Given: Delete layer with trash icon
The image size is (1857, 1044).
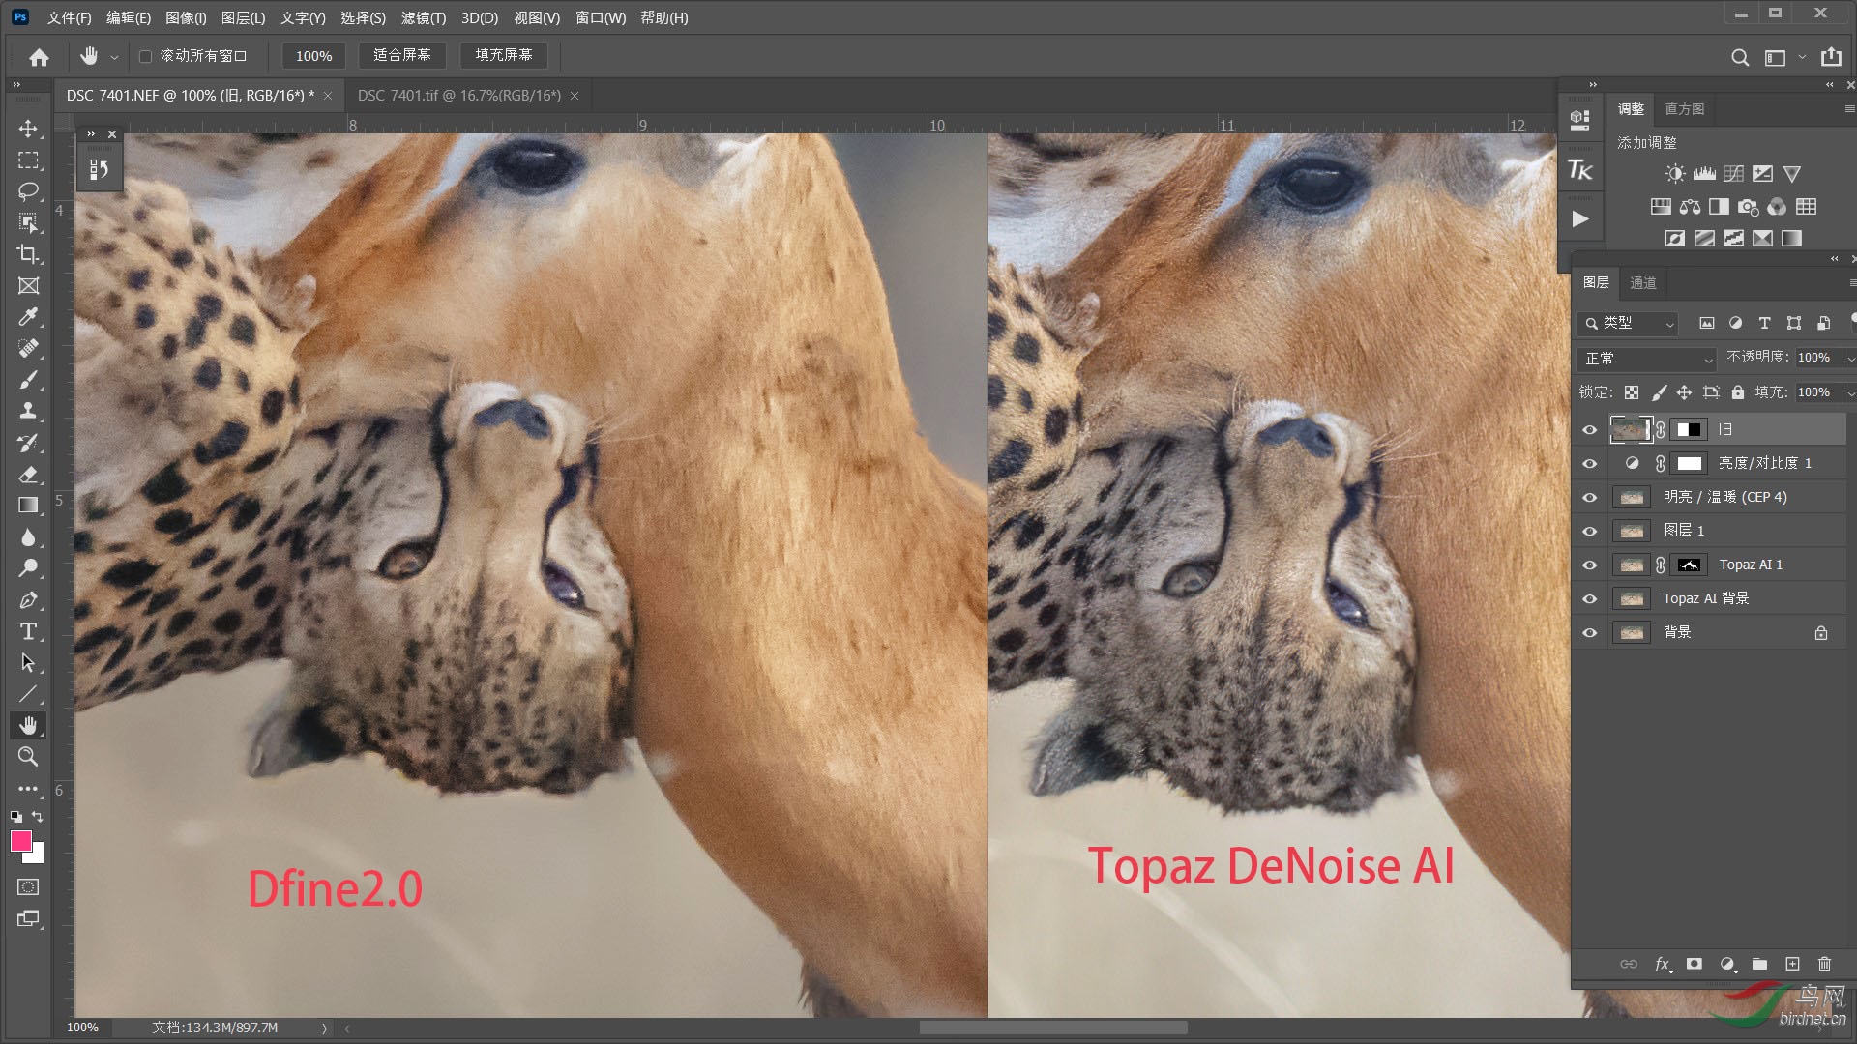Looking at the screenshot, I should pyautogui.click(x=1824, y=964).
